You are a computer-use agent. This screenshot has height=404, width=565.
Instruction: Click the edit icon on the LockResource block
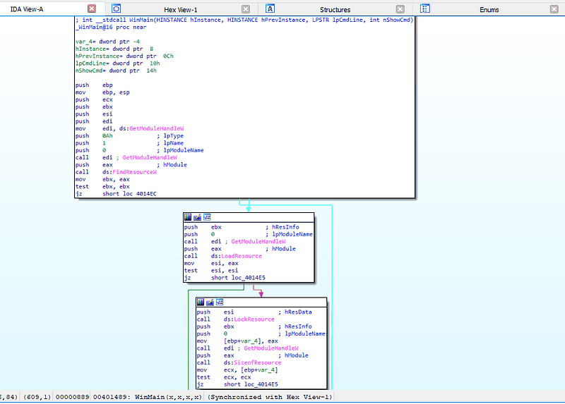tap(210, 302)
